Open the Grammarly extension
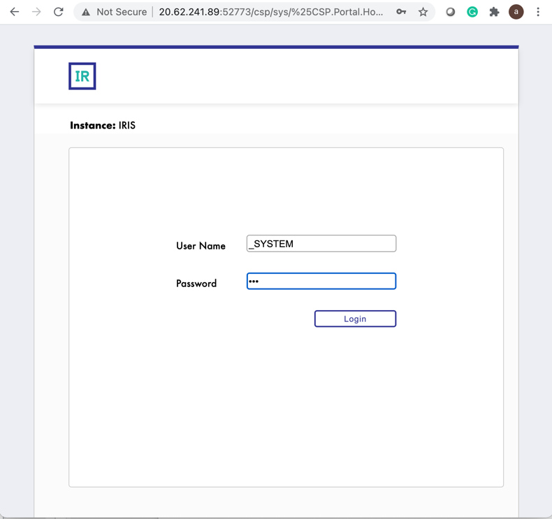The height and width of the screenshot is (519, 552). point(472,12)
